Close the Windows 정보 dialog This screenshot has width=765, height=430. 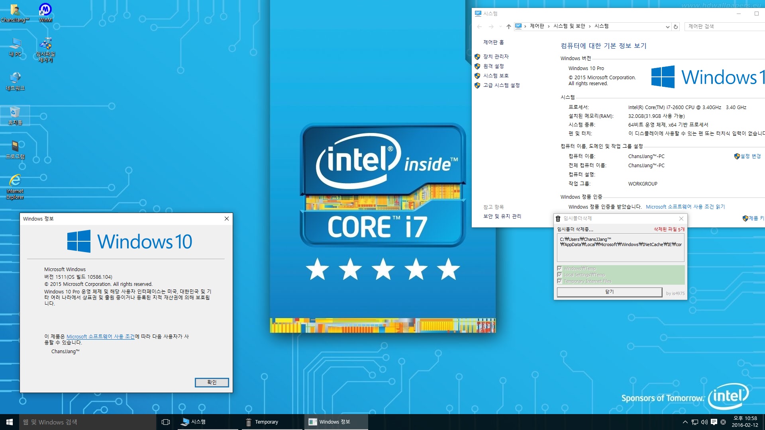[226, 219]
